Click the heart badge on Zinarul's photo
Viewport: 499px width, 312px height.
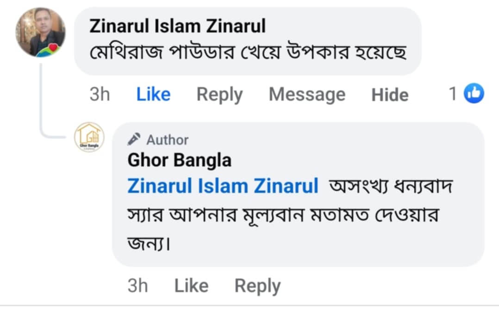(54, 48)
